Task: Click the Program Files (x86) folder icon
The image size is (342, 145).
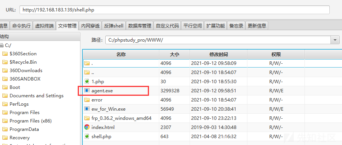Action: (5, 121)
